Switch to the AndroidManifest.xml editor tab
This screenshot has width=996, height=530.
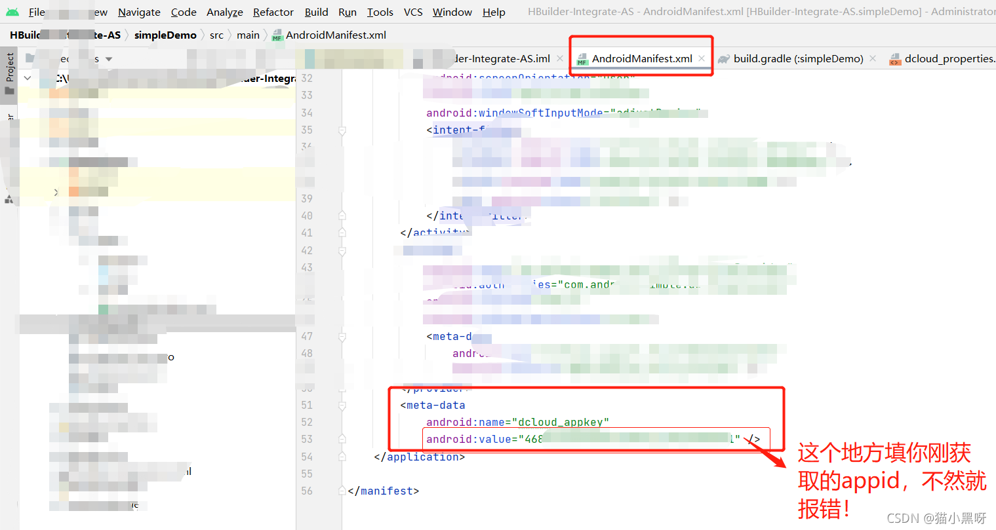(x=642, y=58)
